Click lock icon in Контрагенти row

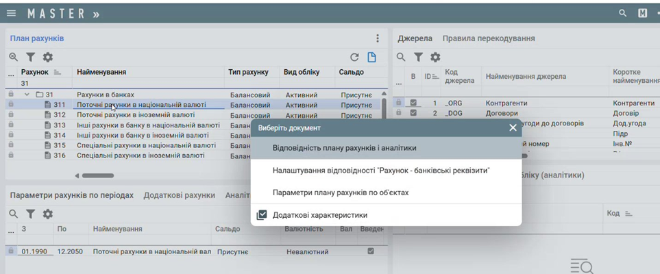click(x=398, y=102)
